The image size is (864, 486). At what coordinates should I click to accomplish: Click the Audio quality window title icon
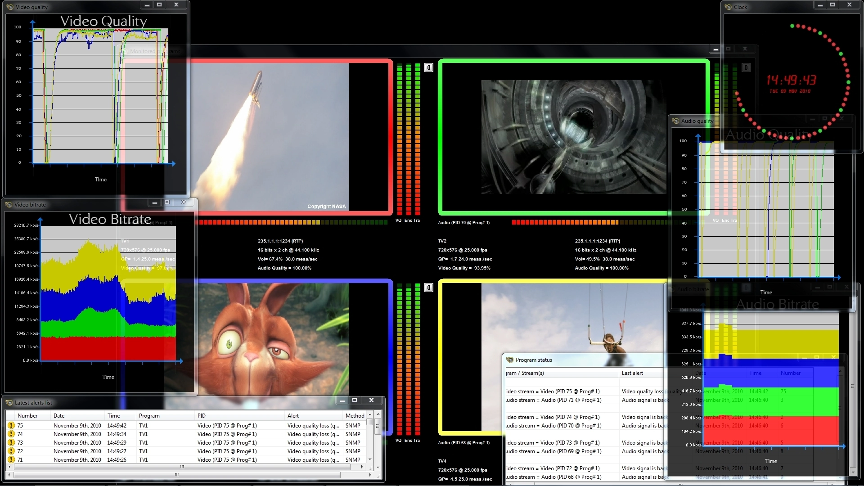click(675, 121)
